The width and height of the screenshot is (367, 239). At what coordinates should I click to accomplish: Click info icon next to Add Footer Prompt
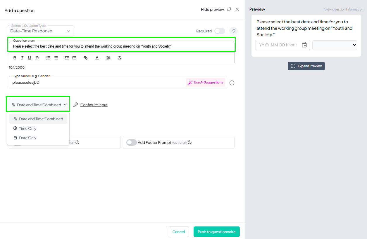pos(189,142)
